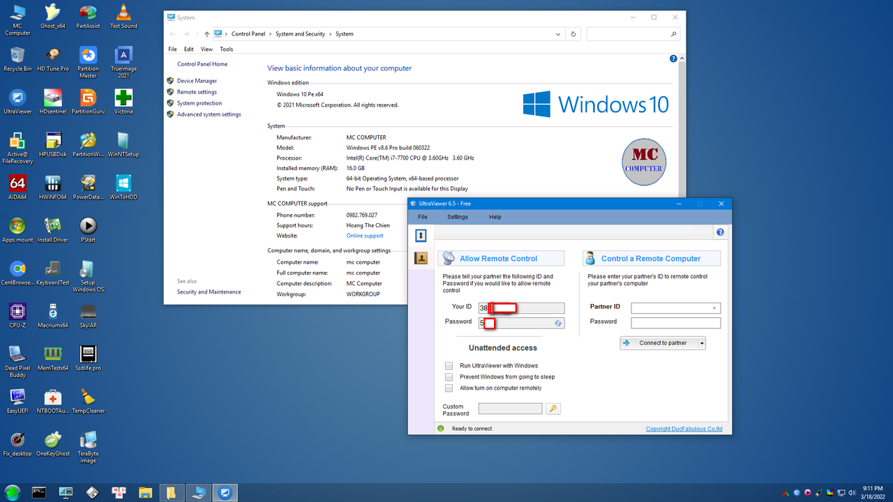Check Prevent Windows from going to sleep

(x=449, y=376)
